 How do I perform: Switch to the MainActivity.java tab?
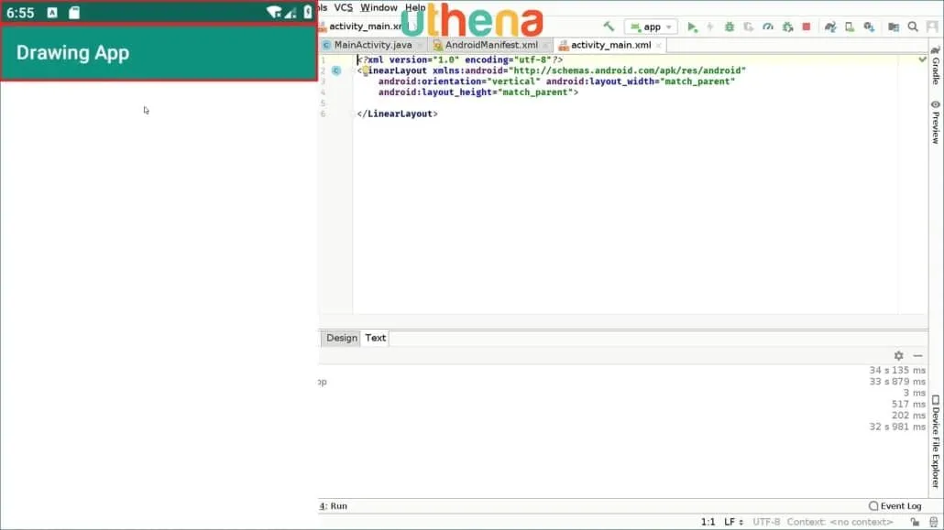point(373,45)
